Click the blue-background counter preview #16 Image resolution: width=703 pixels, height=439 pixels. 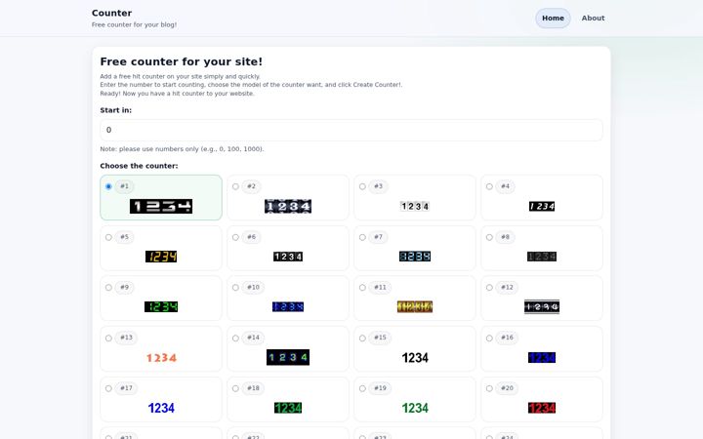click(542, 357)
